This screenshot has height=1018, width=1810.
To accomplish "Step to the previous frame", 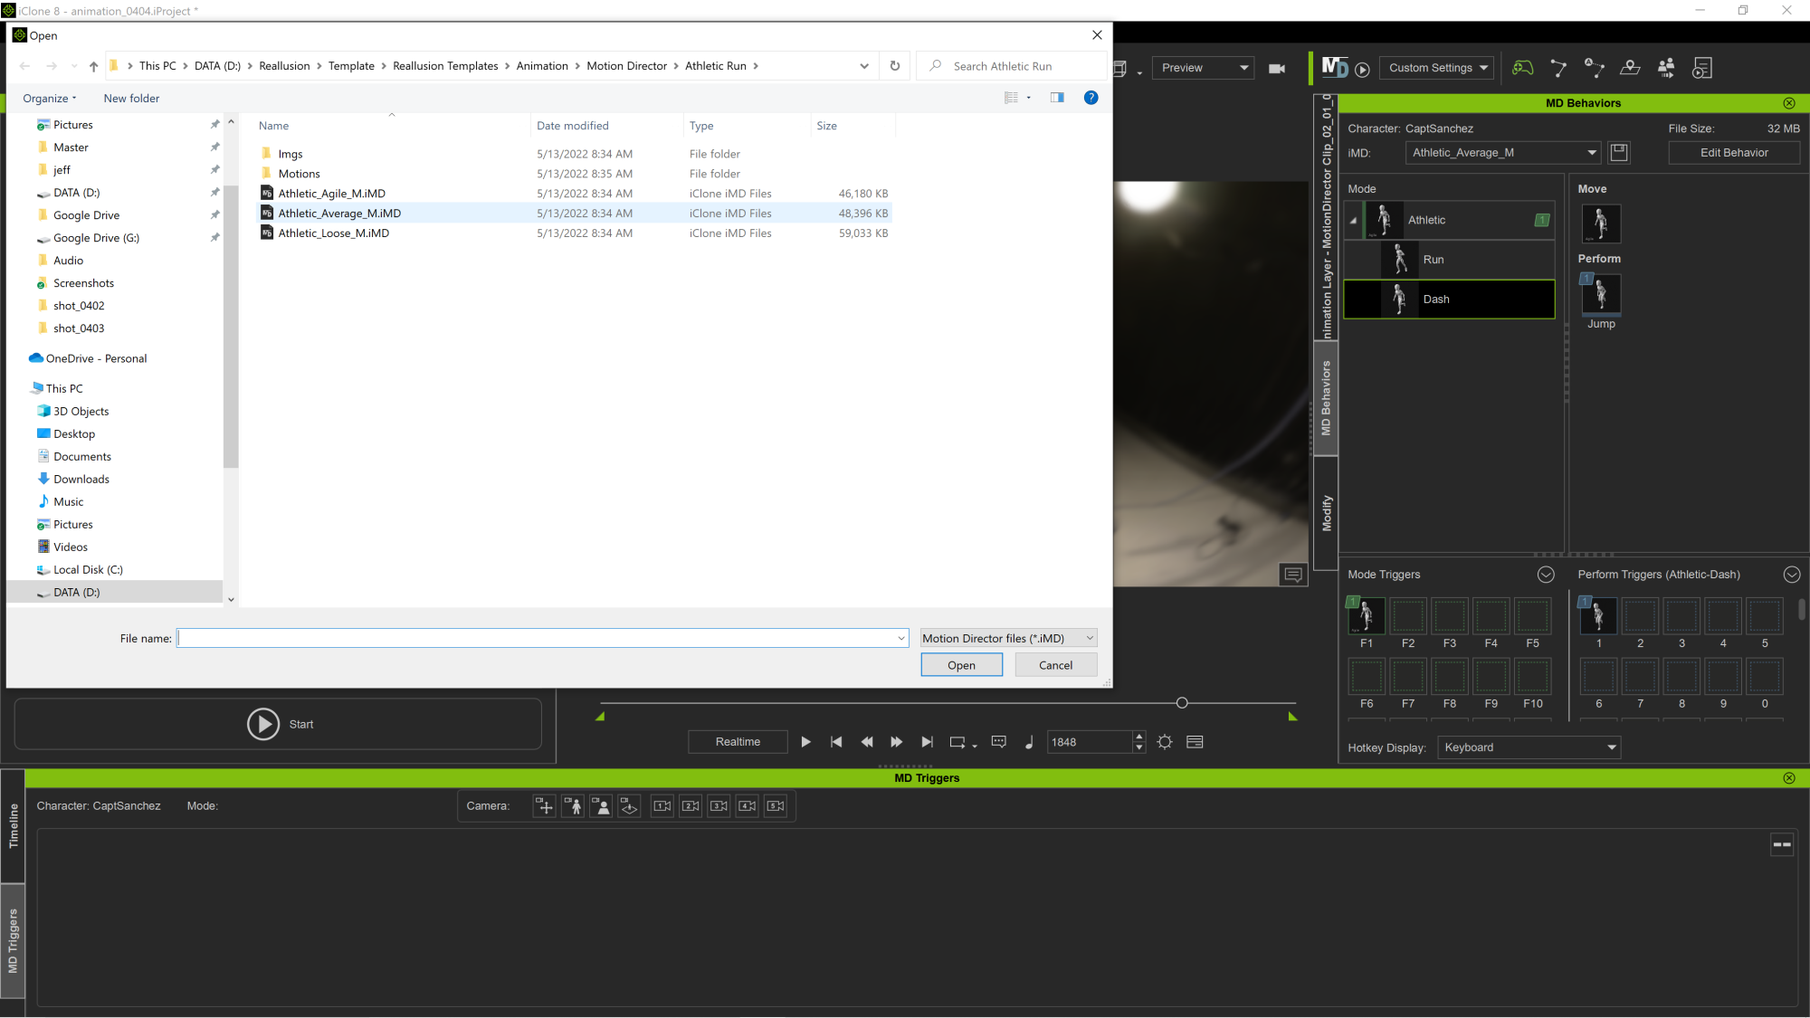I will [x=866, y=742].
